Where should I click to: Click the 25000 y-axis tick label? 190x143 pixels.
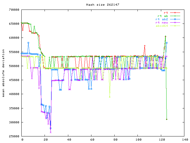pos(14,136)
